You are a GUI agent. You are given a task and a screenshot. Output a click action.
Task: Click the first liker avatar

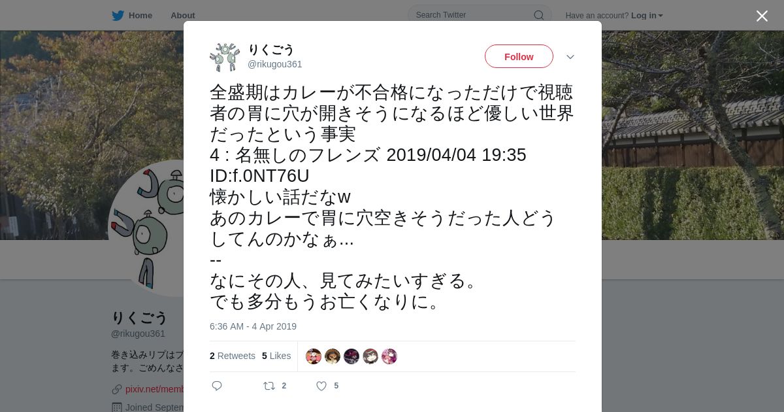pos(314,356)
